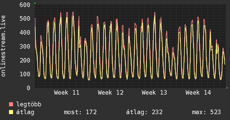
Task: Click the green arrow ending the x-axis
Action: (x=227, y=88)
